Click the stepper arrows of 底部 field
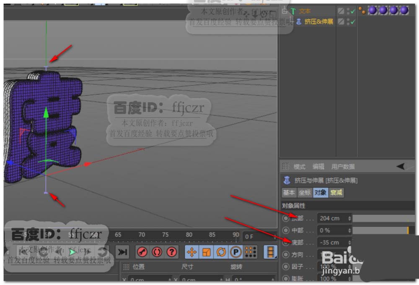 tap(349, 243)
